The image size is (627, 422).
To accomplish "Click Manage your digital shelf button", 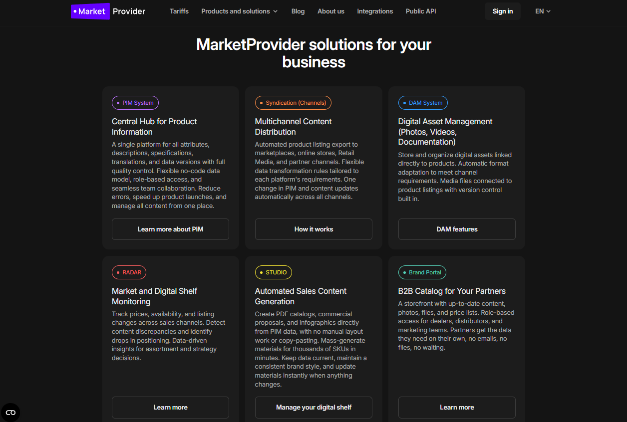I will [313, 407].
